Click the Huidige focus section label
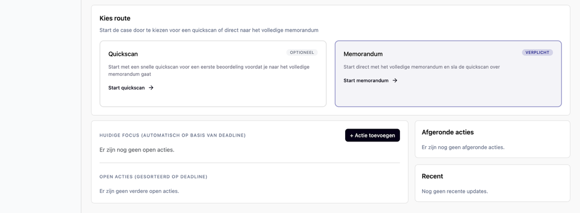 click(x=172, y=135)
